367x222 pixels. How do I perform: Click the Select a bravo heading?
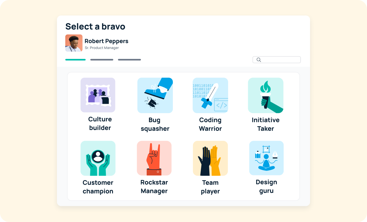coord(95,26)
